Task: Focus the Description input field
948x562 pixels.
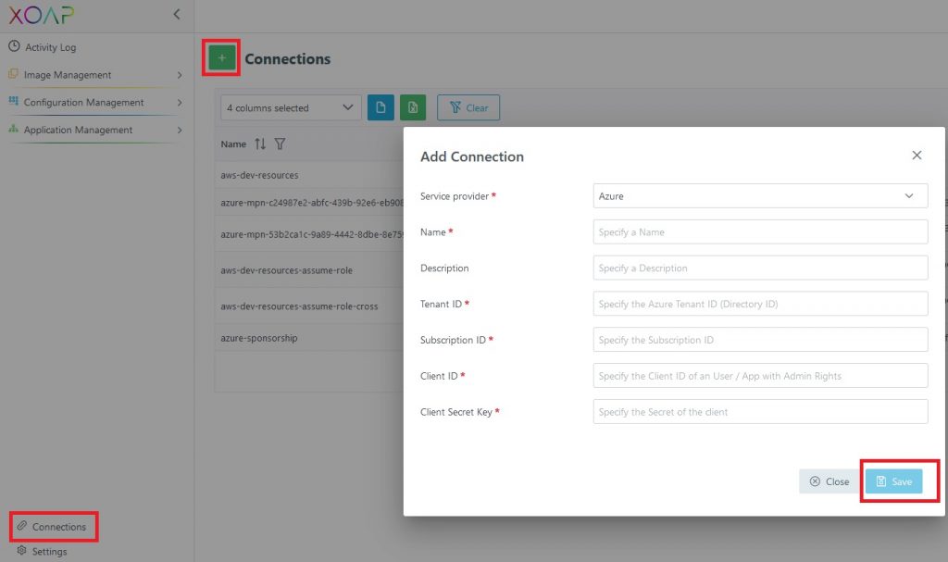Action: point(760,268)
